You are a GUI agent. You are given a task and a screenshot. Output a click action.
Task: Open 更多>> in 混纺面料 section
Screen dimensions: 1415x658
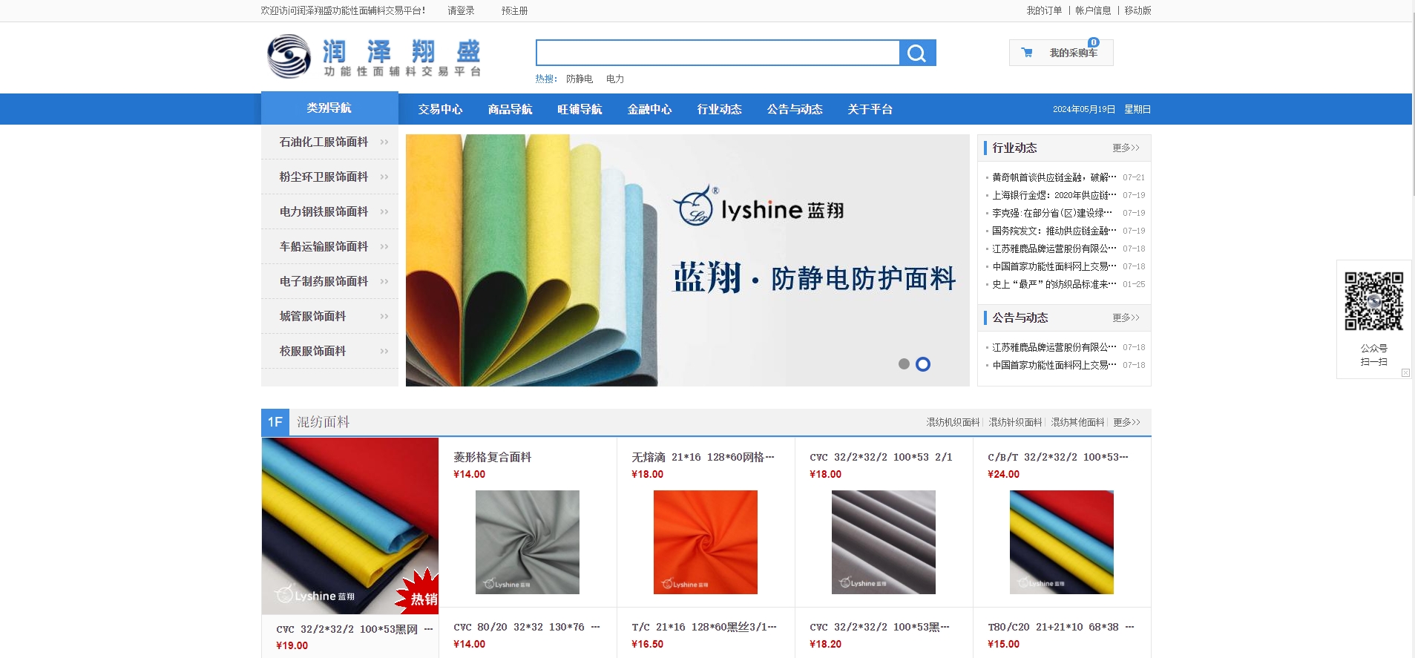pyautogui.click(x=1126, y=422)
